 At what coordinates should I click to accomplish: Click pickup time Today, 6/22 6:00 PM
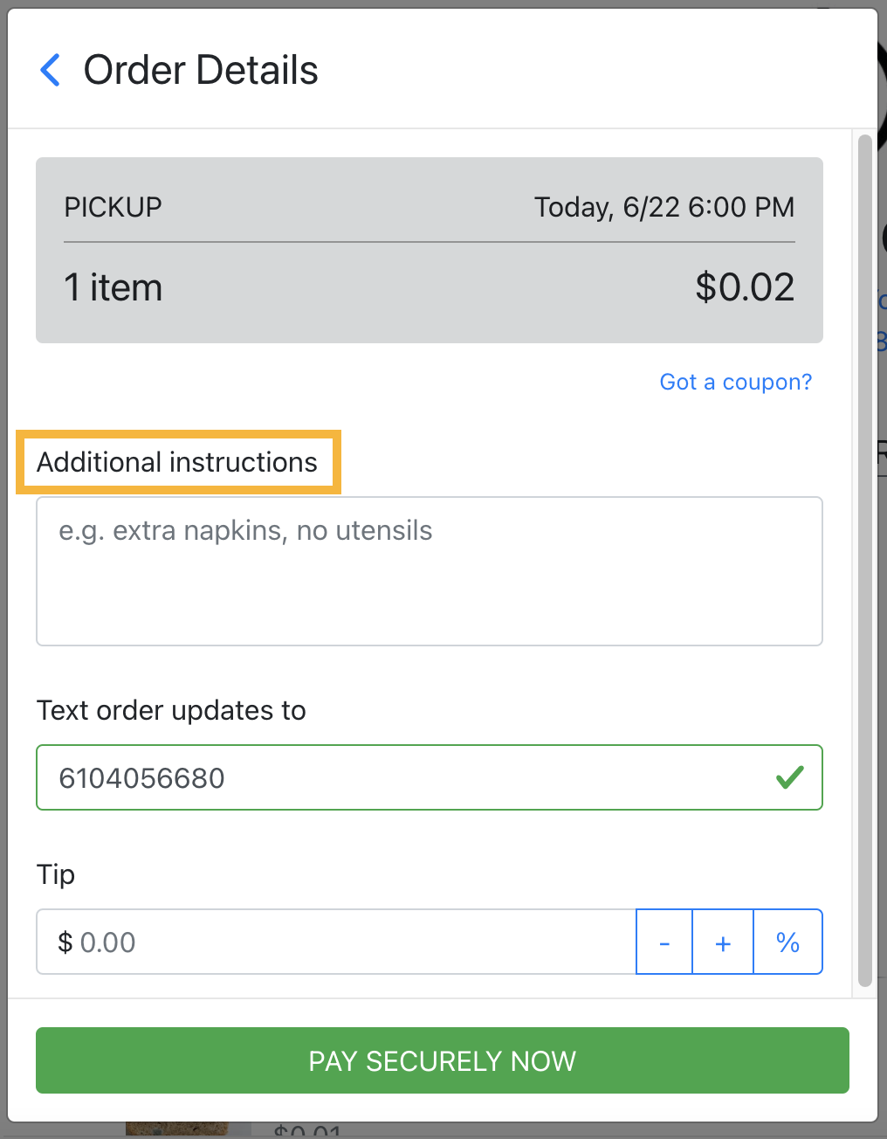tap(664, 207)
